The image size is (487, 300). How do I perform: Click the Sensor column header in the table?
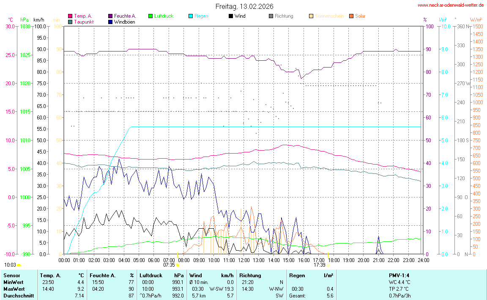click(x=11, y=276)
